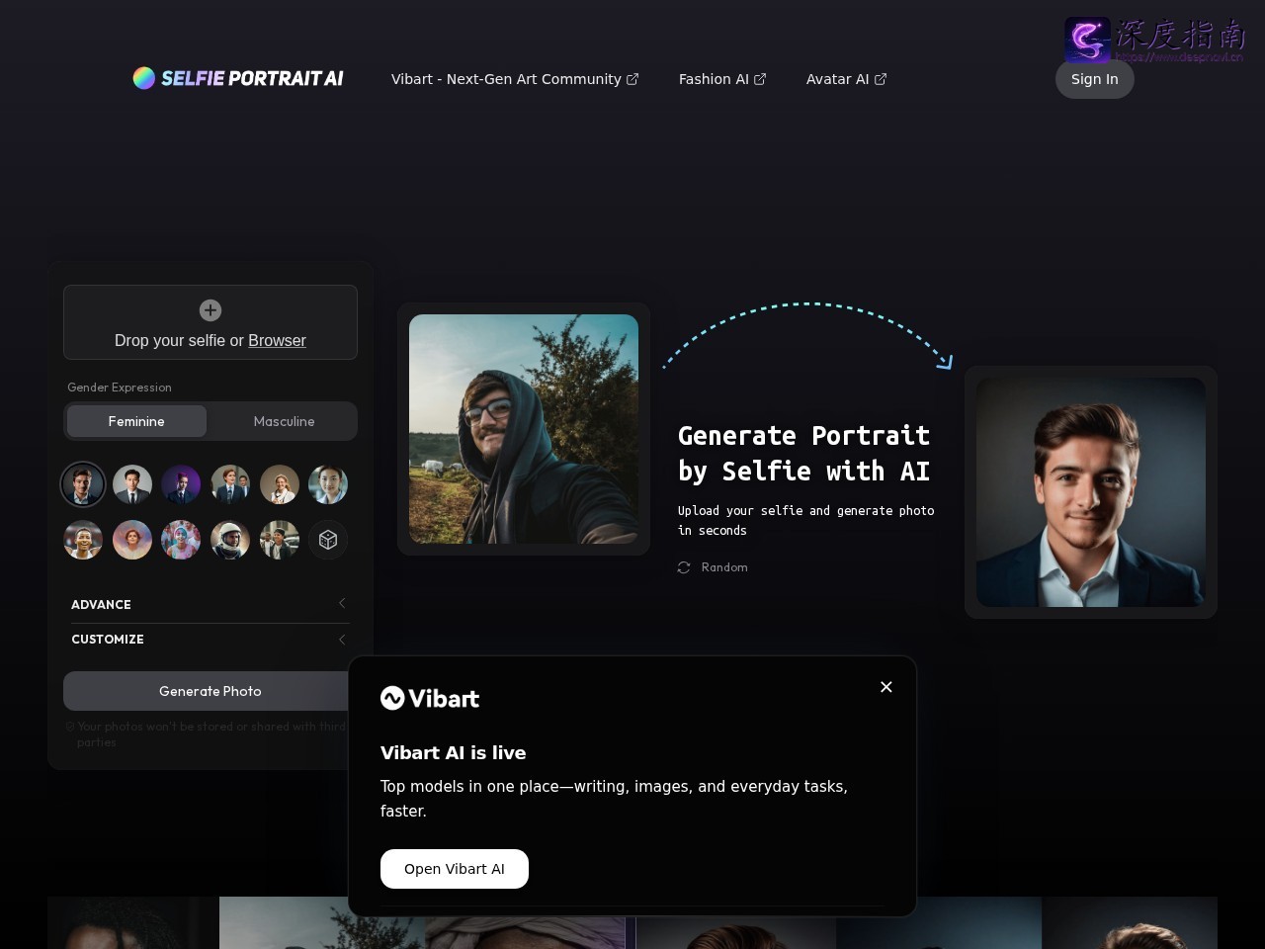
Task: Click the Browser link to upload a selfie
Action: click(x=277, y=340)
